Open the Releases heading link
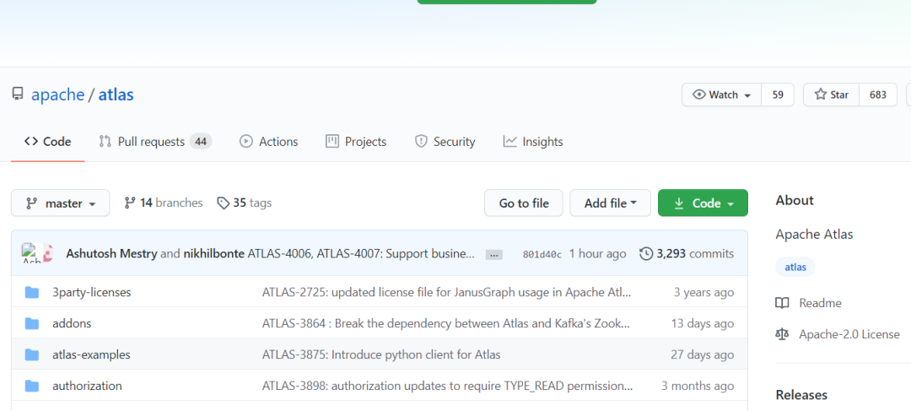Viewport: 911px width, 411px height. click(801, 395)
